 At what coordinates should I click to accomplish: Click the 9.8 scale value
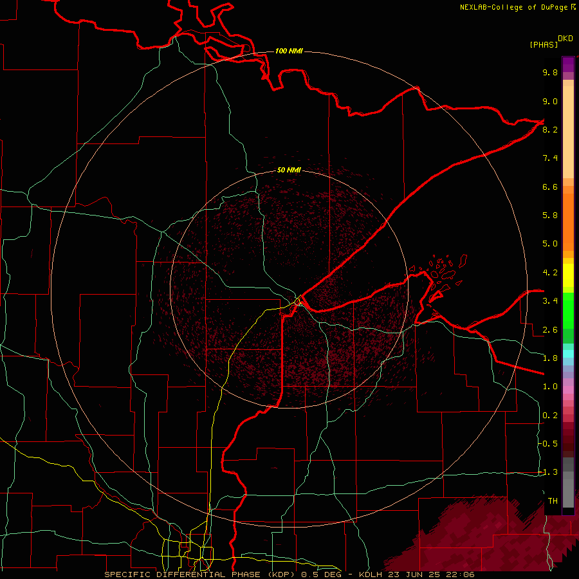point(550,73)
